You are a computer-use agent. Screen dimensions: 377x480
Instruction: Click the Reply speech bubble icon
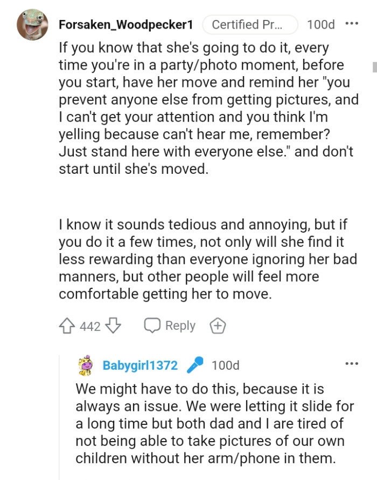152,326
